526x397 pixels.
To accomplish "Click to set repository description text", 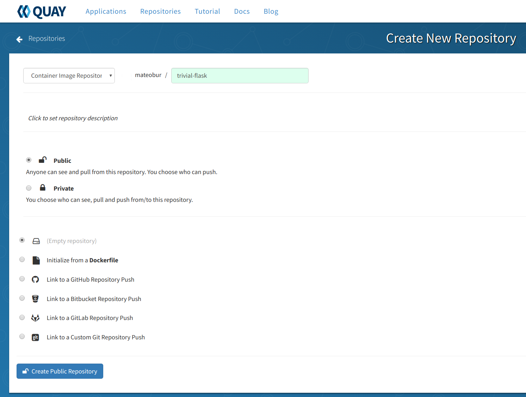I will click(x=73, y=118).
